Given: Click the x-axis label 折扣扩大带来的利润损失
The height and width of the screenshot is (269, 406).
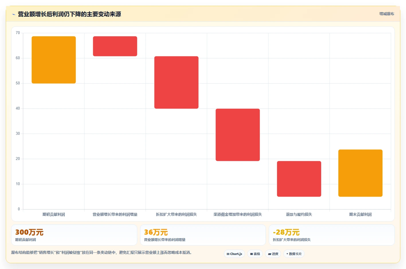Looking at the screenshot, I should 176,214.
